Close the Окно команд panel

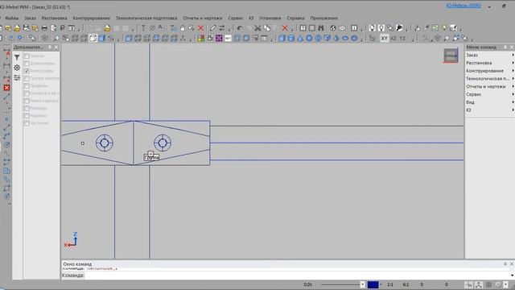click(512, 264)
